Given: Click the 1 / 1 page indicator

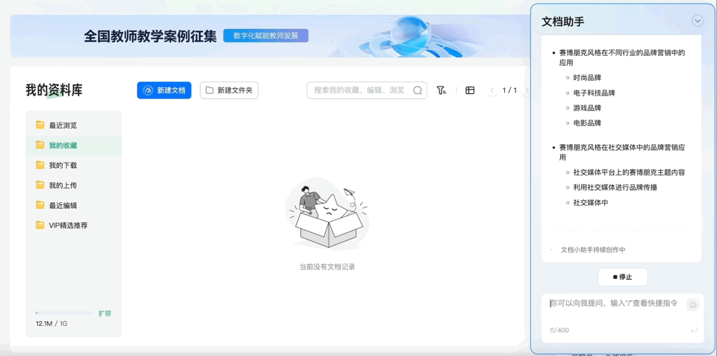Looking at the screenshot, I should [509, 90].
